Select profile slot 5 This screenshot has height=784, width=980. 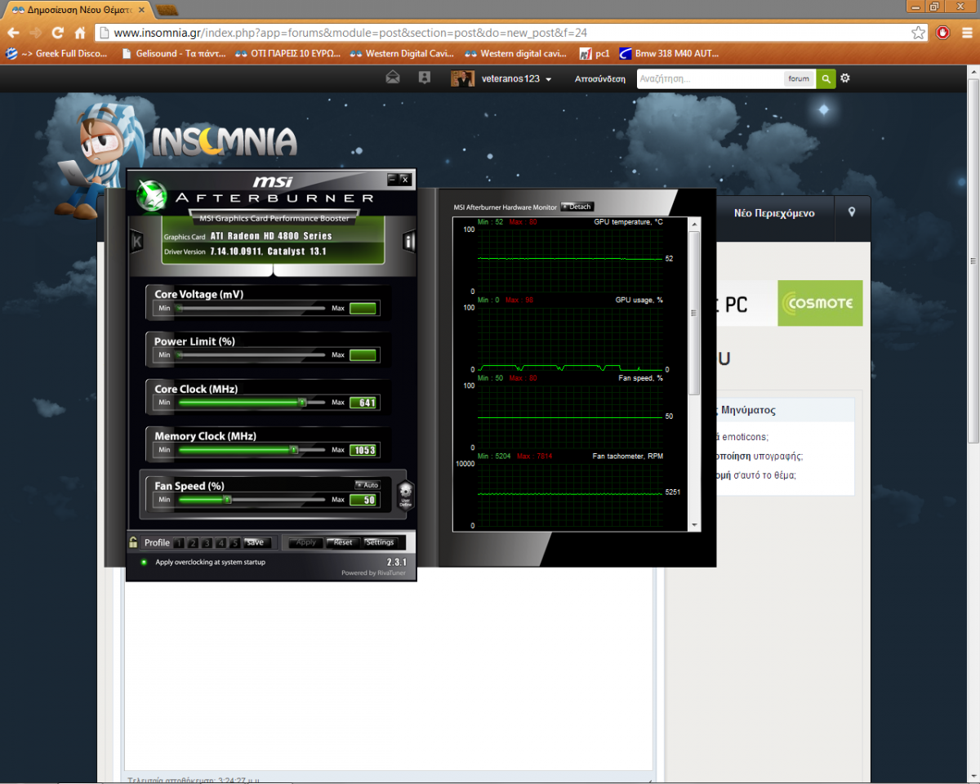point(235,542)
